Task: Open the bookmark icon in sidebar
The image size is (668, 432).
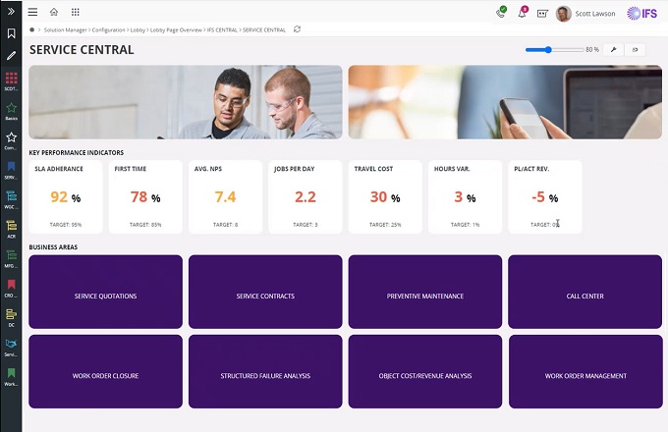Action: [11, 33]
